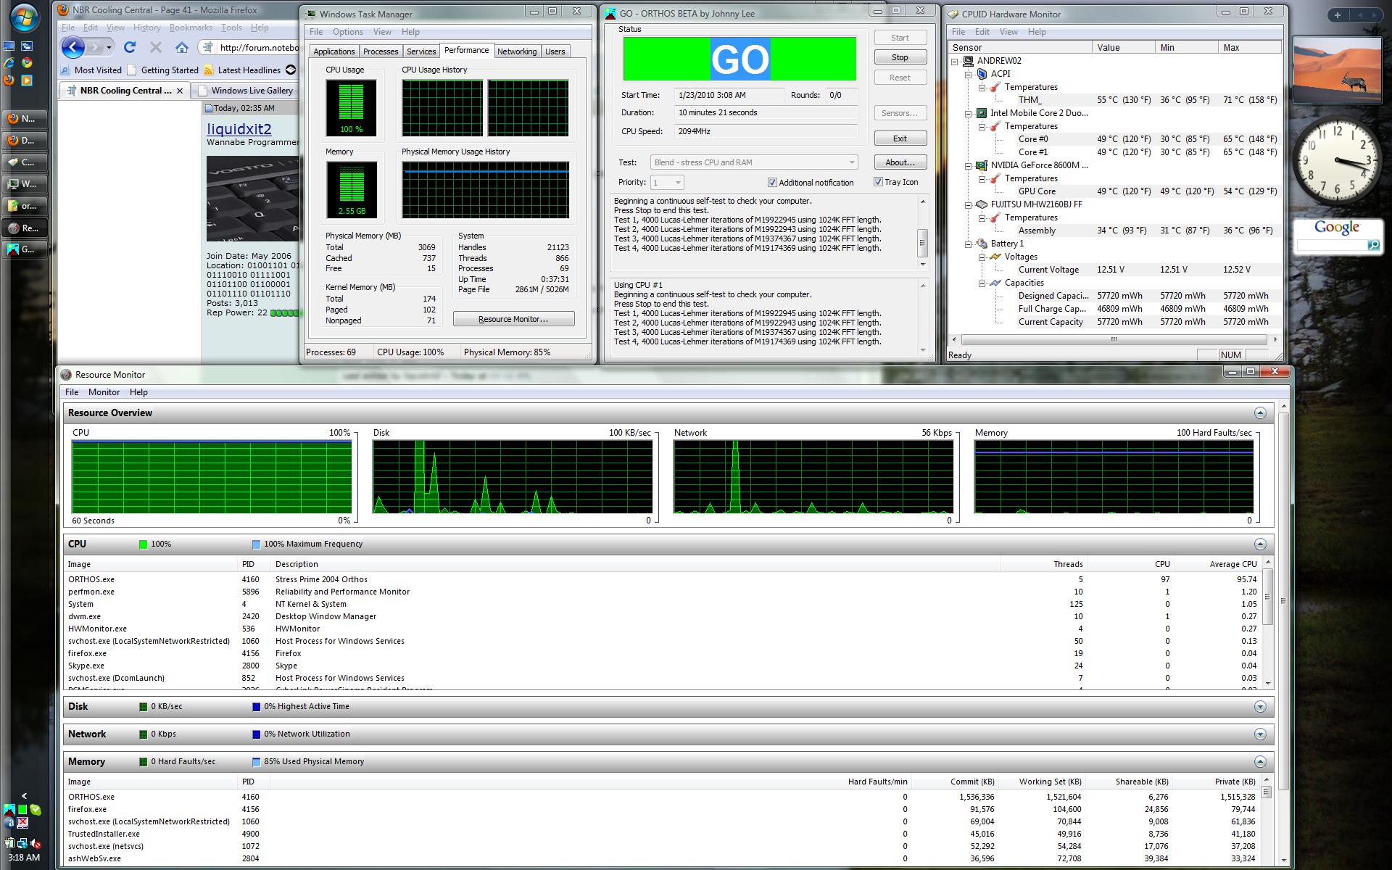The height and width of the screenshot is (870, 1392).
Task: Expand the Disk section in Resource Monitor
Action: pos(1260,707)
